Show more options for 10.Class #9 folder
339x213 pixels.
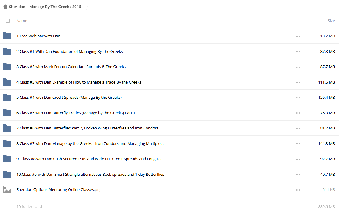click(298, 175)
